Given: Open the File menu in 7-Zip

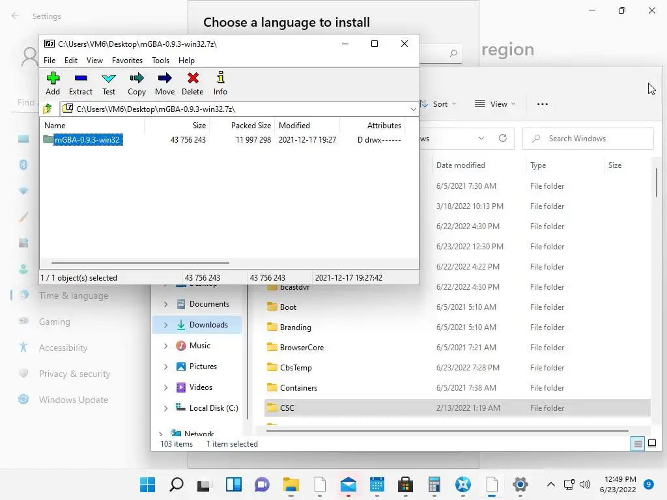Looking at the screenshot, I should pyautogui.click(x=50, y=61).
